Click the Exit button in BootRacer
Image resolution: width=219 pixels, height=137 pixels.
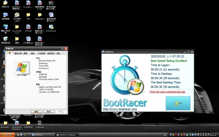point(178,103)
